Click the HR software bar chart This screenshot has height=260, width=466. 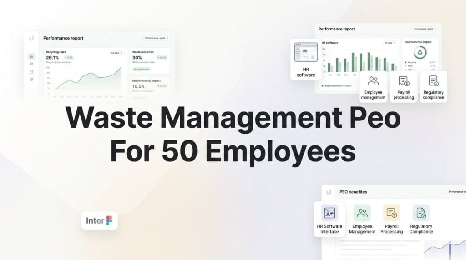tap(360, 62)
